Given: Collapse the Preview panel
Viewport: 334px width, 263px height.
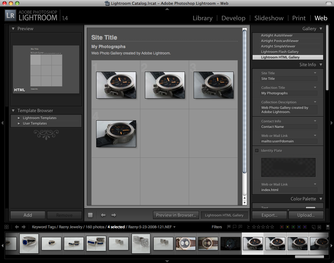Looking at the screenshot, I should (x=13, y=29).
